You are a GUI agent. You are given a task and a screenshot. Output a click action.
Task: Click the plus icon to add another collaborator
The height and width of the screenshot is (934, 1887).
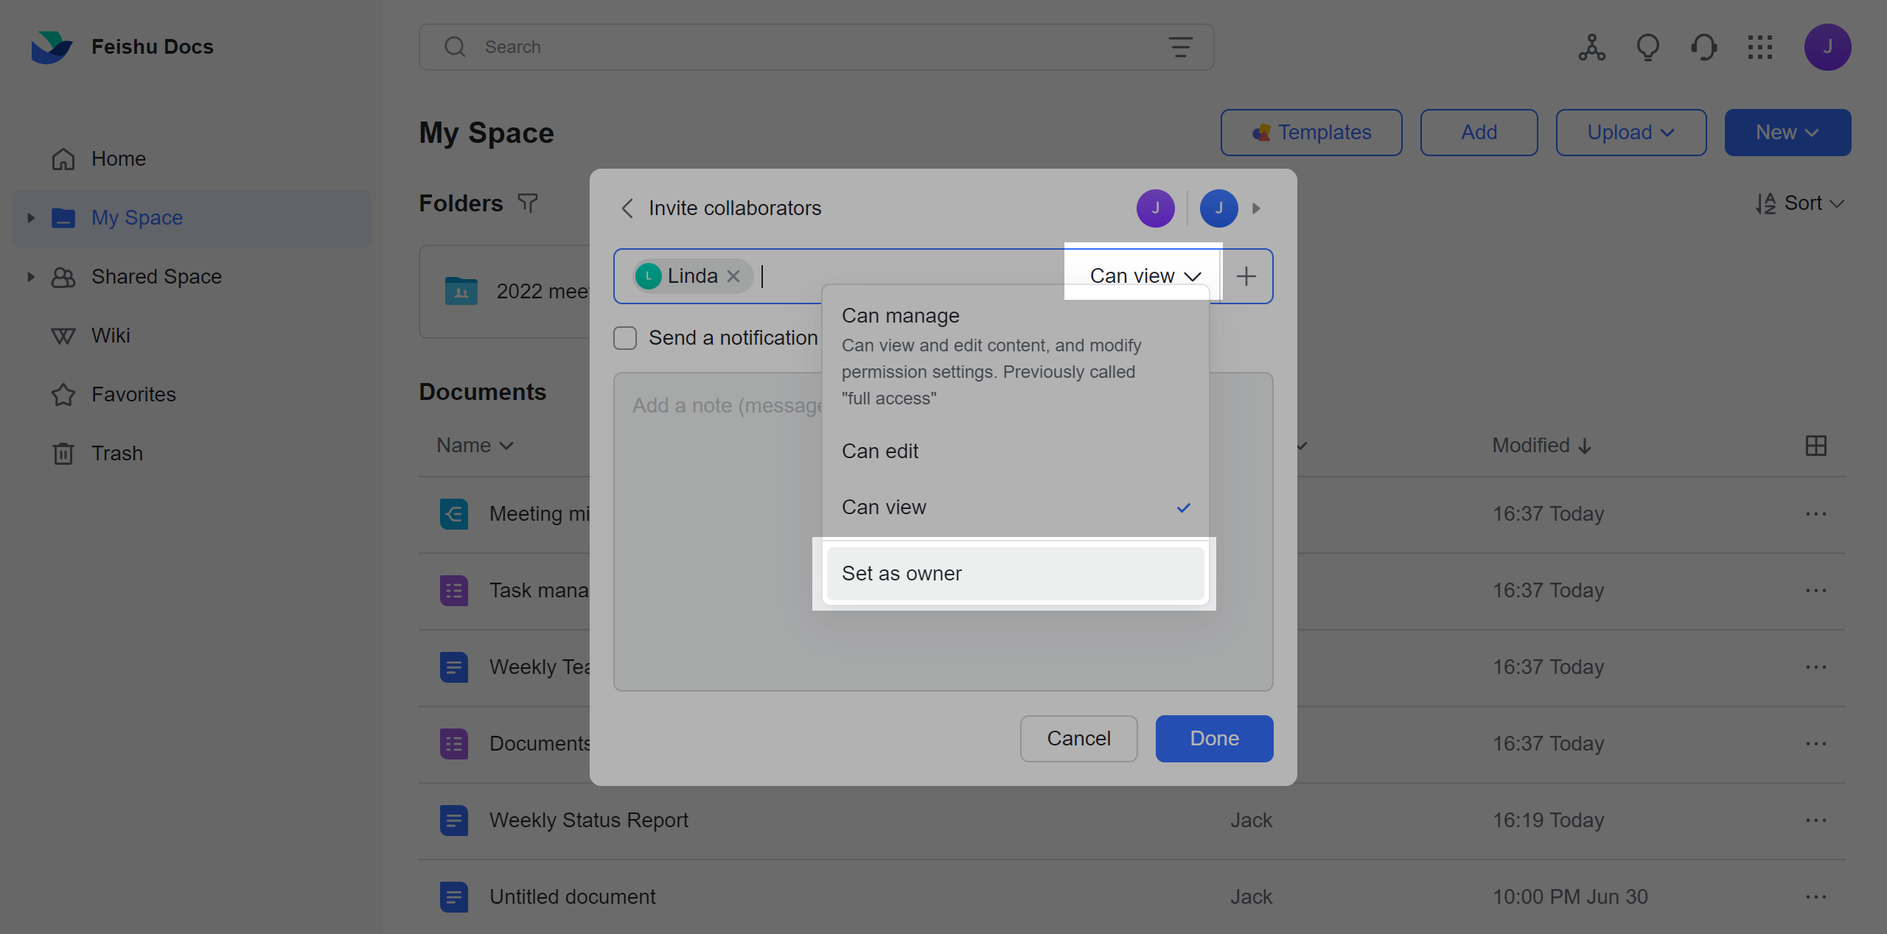pos(1246,275)
